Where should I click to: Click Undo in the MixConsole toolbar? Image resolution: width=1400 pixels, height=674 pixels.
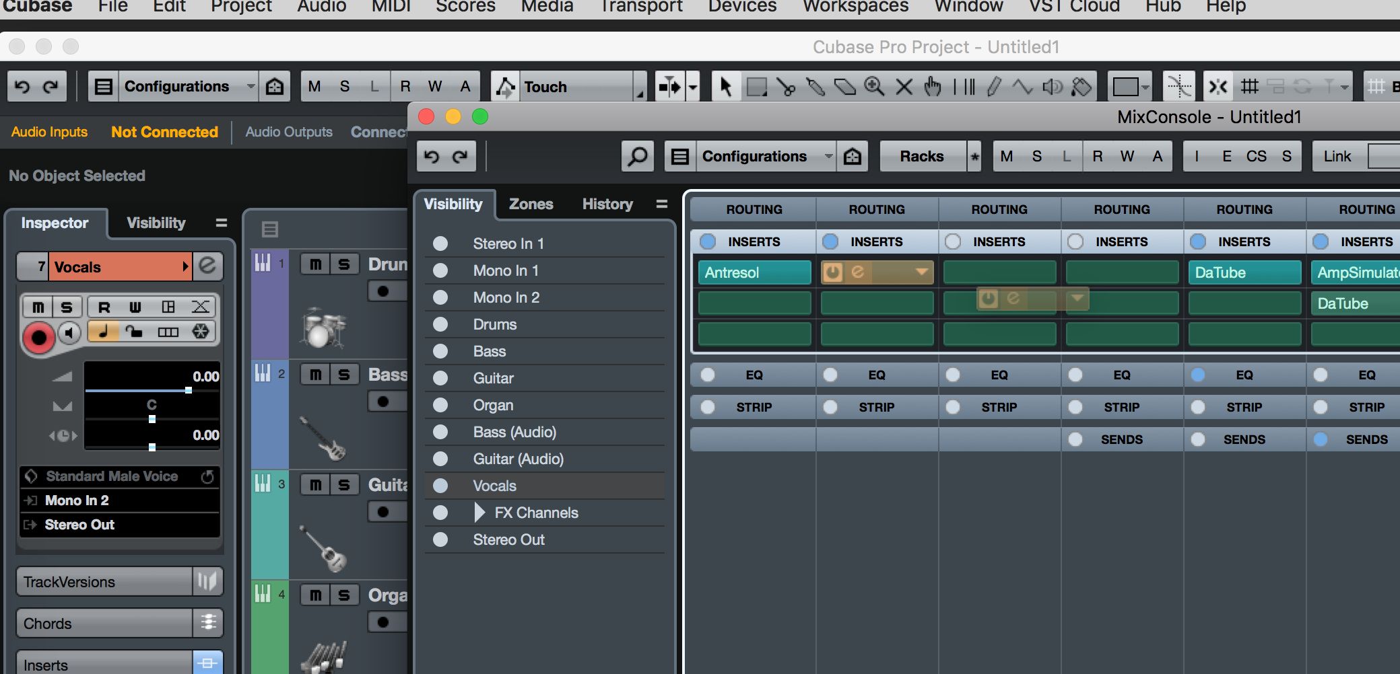click(x=432, y=157)
